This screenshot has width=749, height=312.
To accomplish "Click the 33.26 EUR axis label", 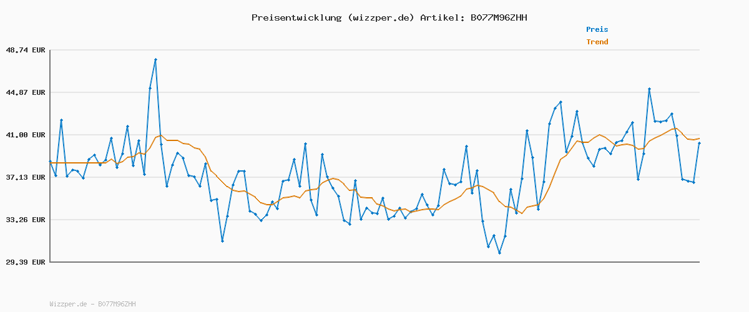I will (26, 220).
